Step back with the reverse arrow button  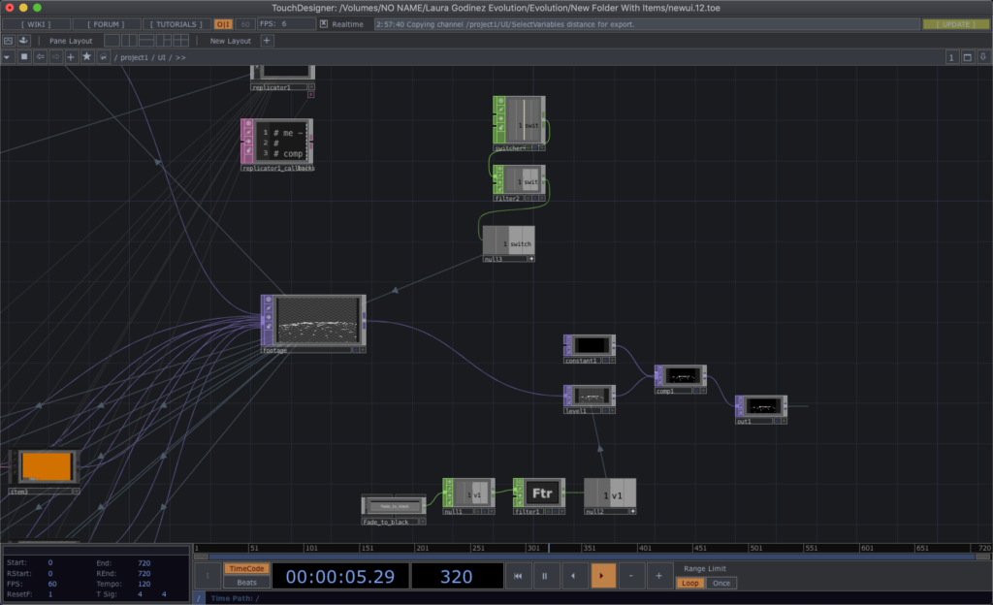coord(574,576)
